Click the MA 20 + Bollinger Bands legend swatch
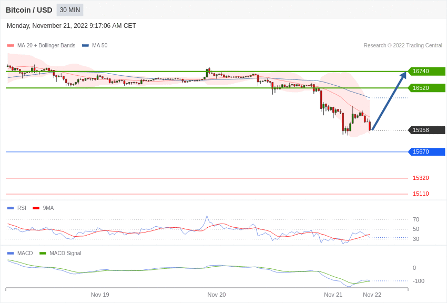This screenshot has height=303, width=447. 11,46
